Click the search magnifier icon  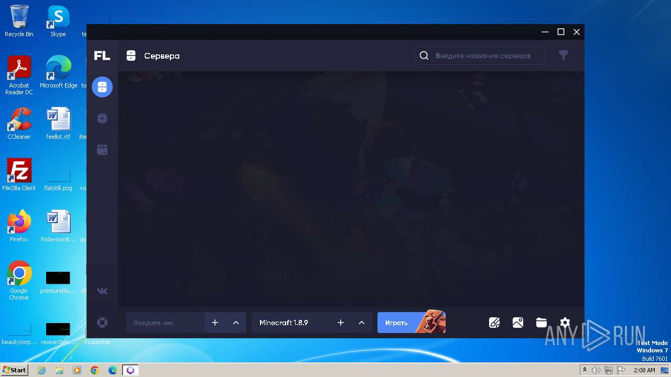(x=424, y=56)
